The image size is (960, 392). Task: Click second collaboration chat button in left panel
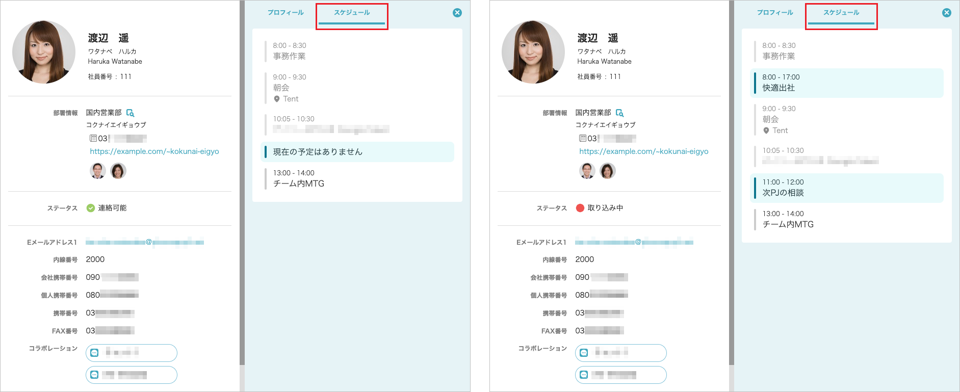tap(132, 375)
